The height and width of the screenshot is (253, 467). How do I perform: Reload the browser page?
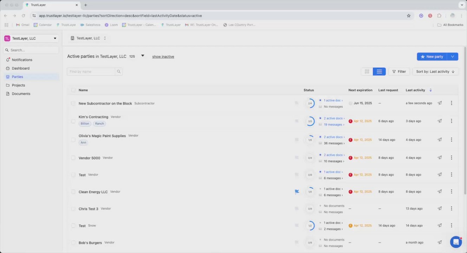pos(23,15)
